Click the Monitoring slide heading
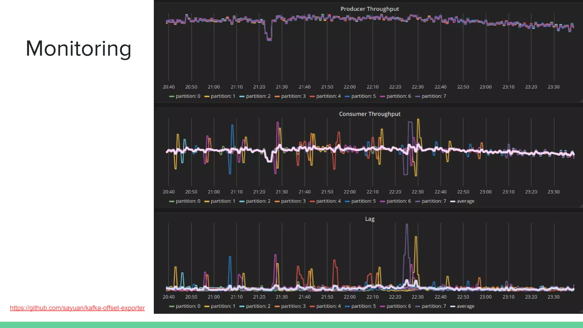 (x=79, y=49)
